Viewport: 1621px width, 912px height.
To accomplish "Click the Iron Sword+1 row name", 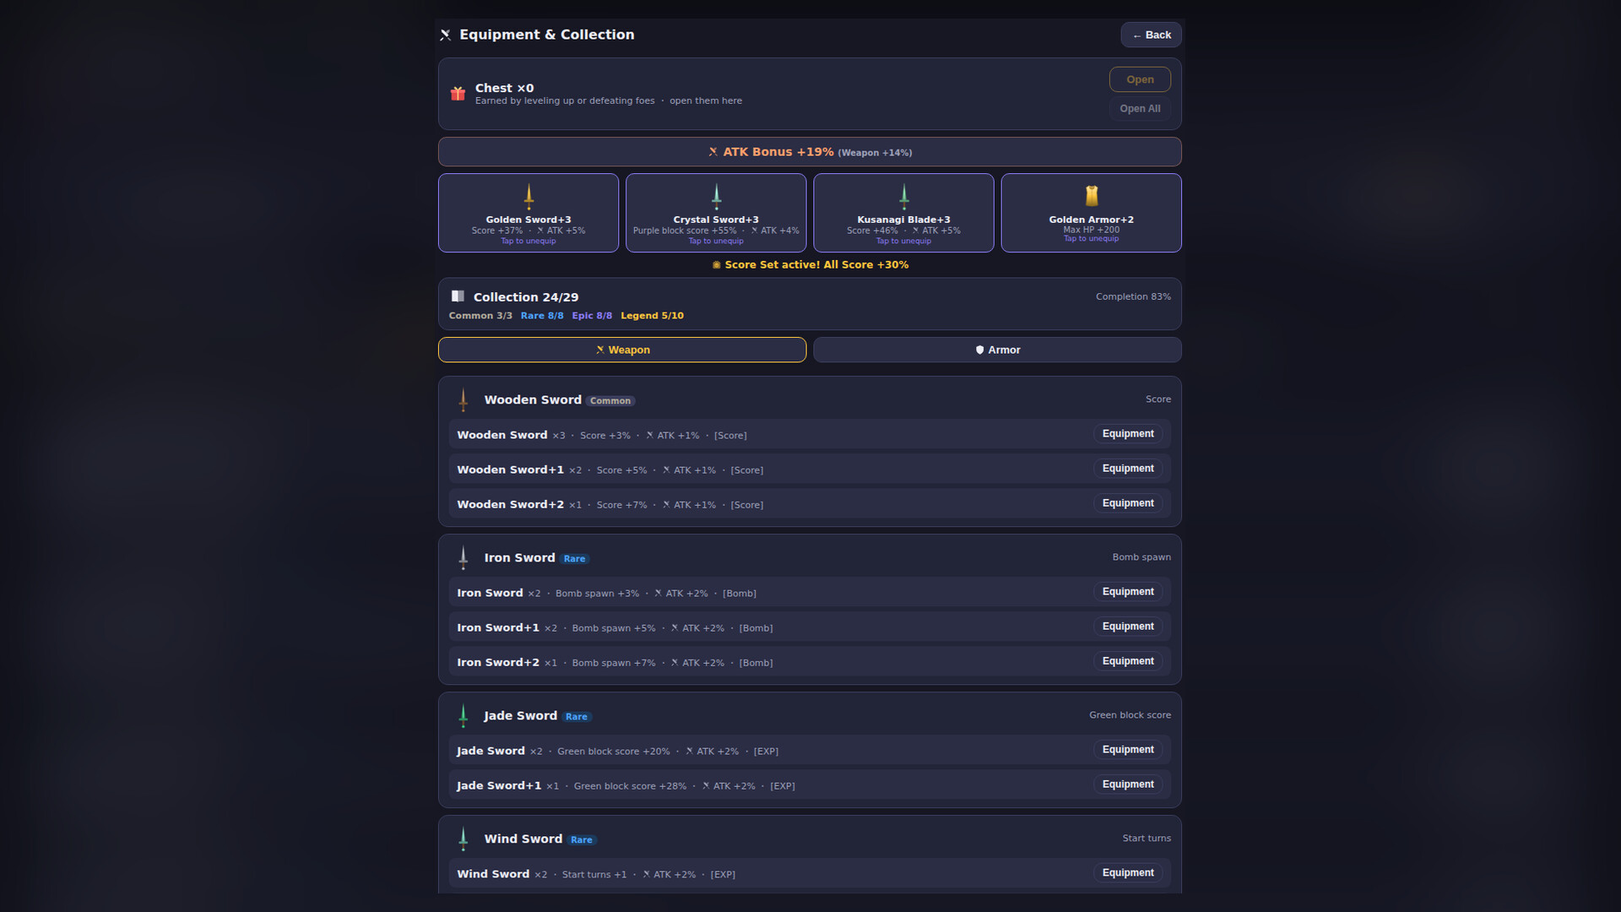I will [x=498, y=627].
